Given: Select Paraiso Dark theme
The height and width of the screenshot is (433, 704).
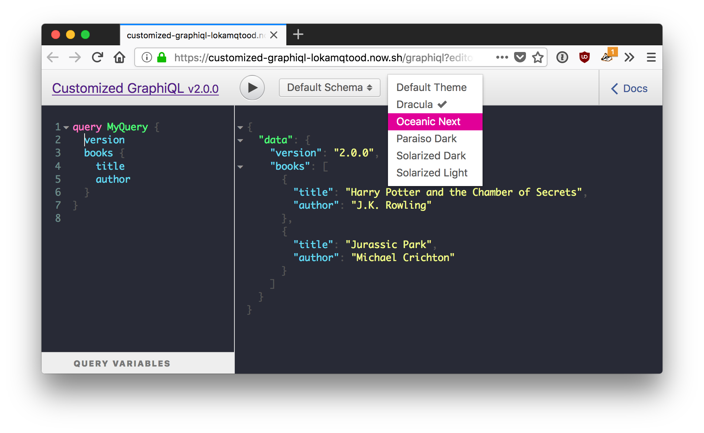Looking at the screenshot, I should [435, 139].
